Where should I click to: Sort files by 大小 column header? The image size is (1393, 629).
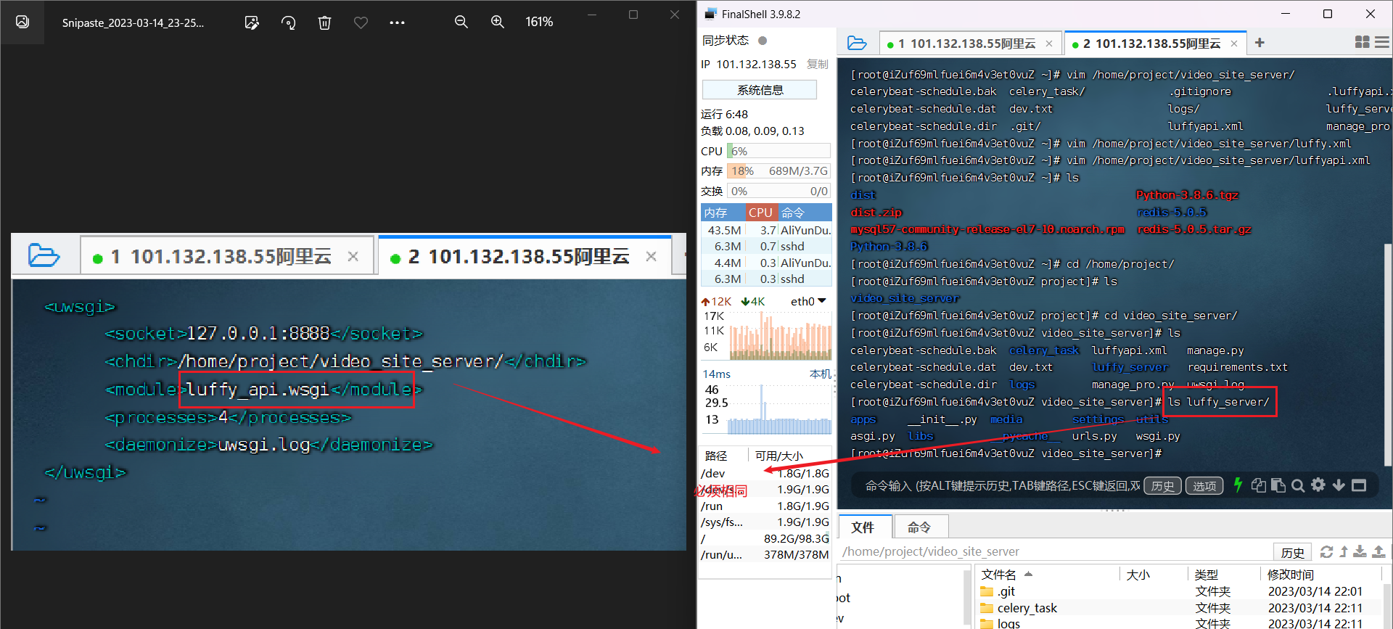pos(1154,575)
